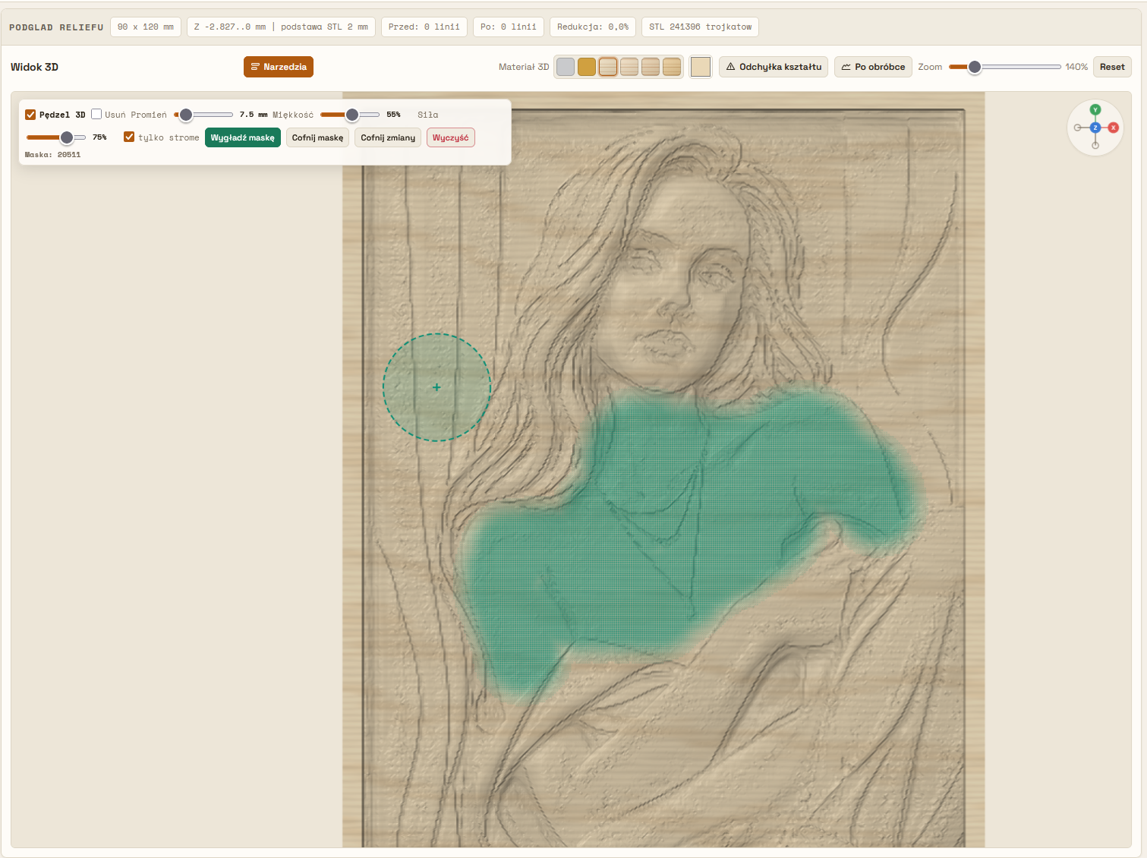Click the negative X axis gizmo circle
Viewport: 1147px width, 858px height.
coord(1078,128)
